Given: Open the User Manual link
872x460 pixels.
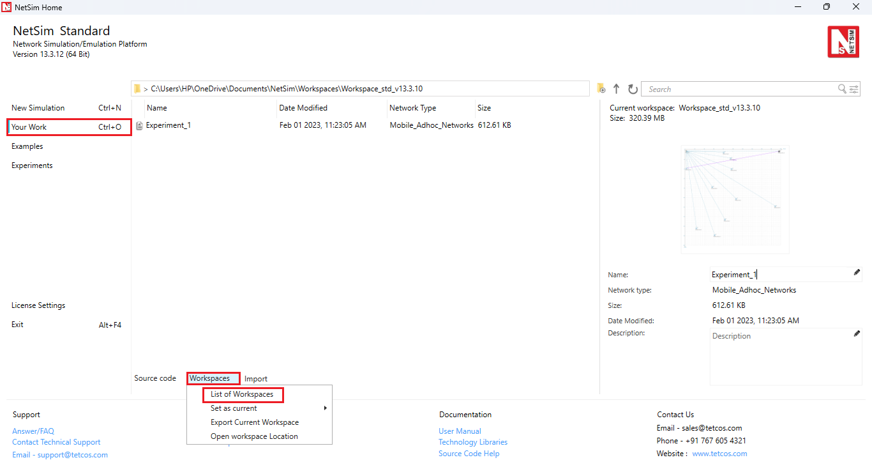Looking at the screenshot, I should point(460,431).
